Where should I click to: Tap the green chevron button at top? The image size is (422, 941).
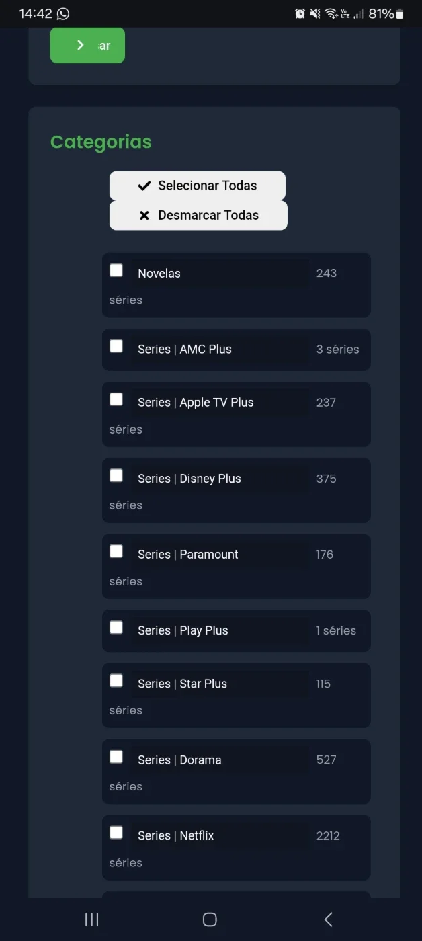(87, 45)
